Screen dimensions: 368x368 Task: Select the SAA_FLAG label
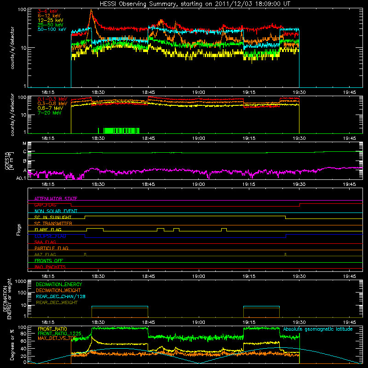pyautogui.click(x=45, y=242)
